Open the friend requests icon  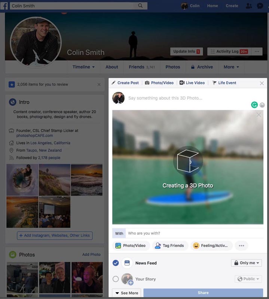tap(249, 6)
